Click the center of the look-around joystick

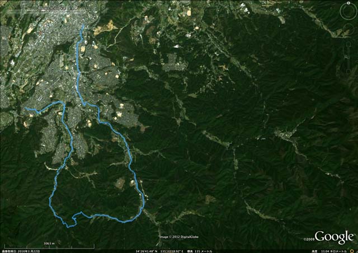tap(348, 11)
